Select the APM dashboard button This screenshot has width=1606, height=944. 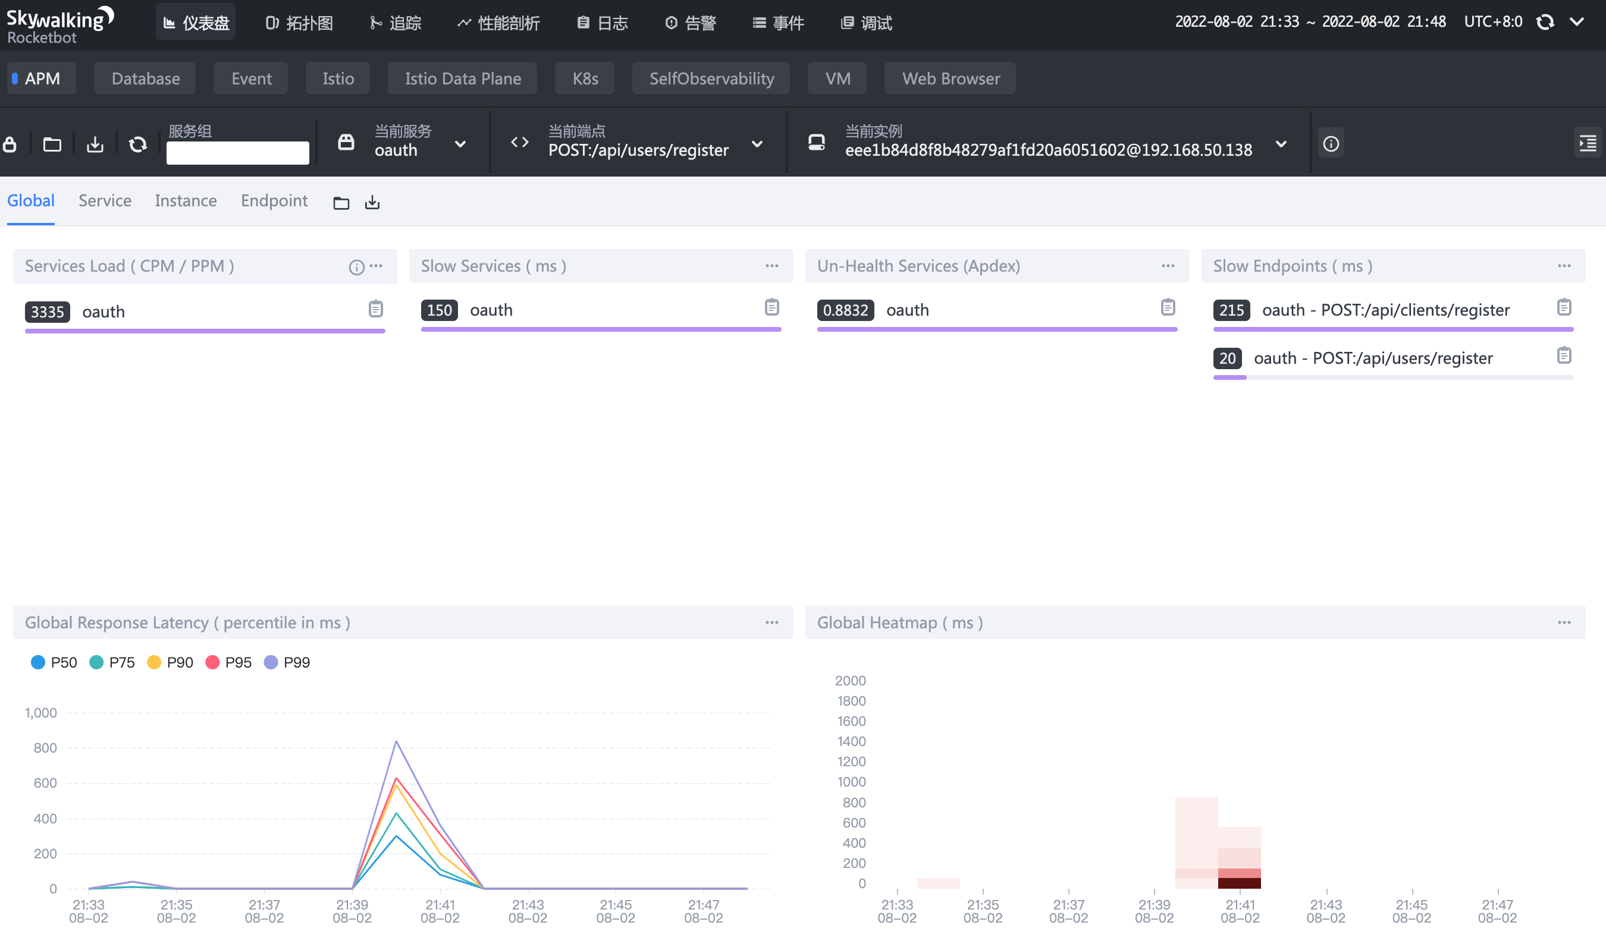[42, 78]
